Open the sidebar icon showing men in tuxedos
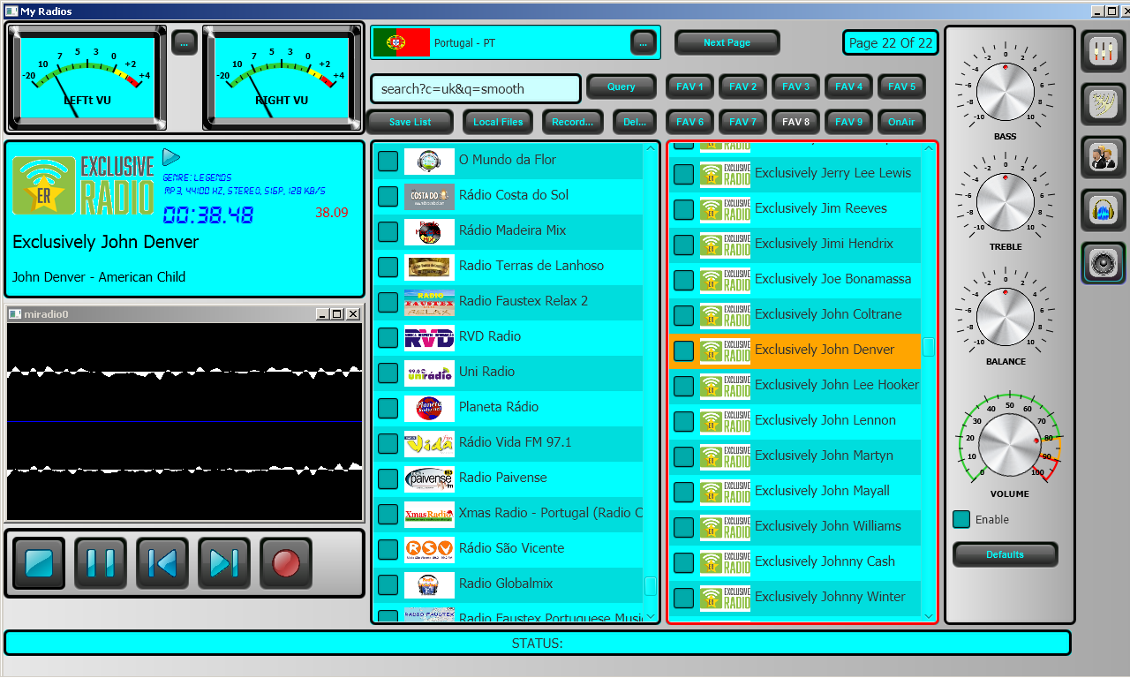This screenshot has height=678, width=1130. (1104, 157)
